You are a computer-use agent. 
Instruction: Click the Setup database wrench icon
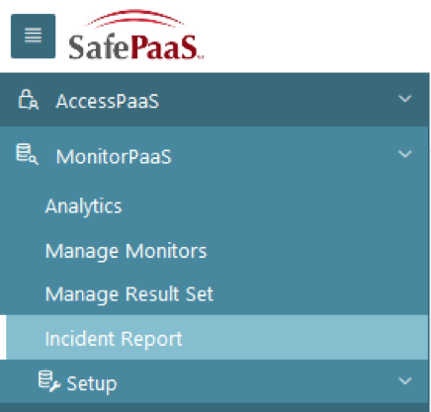click(49, 381)
